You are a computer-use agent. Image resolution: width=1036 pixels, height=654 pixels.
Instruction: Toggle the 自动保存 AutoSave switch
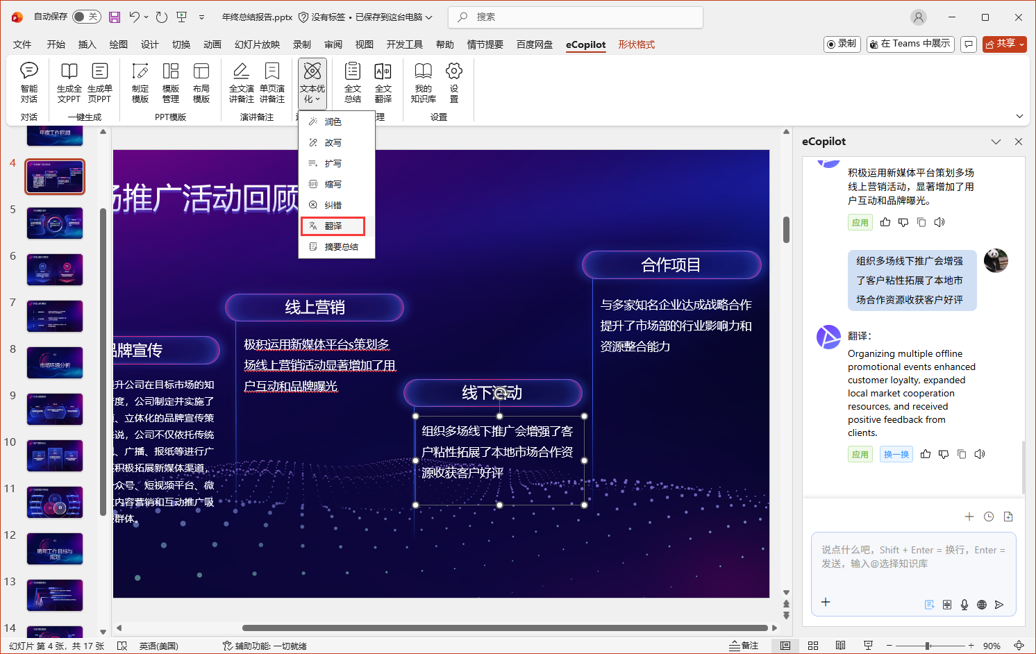tap(87, 17)
